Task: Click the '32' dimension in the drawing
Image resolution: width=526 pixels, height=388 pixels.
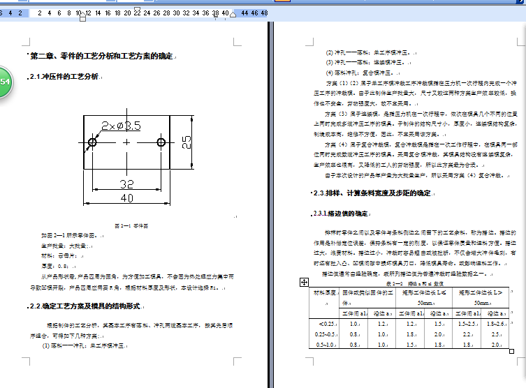Action: coord(127,184)
